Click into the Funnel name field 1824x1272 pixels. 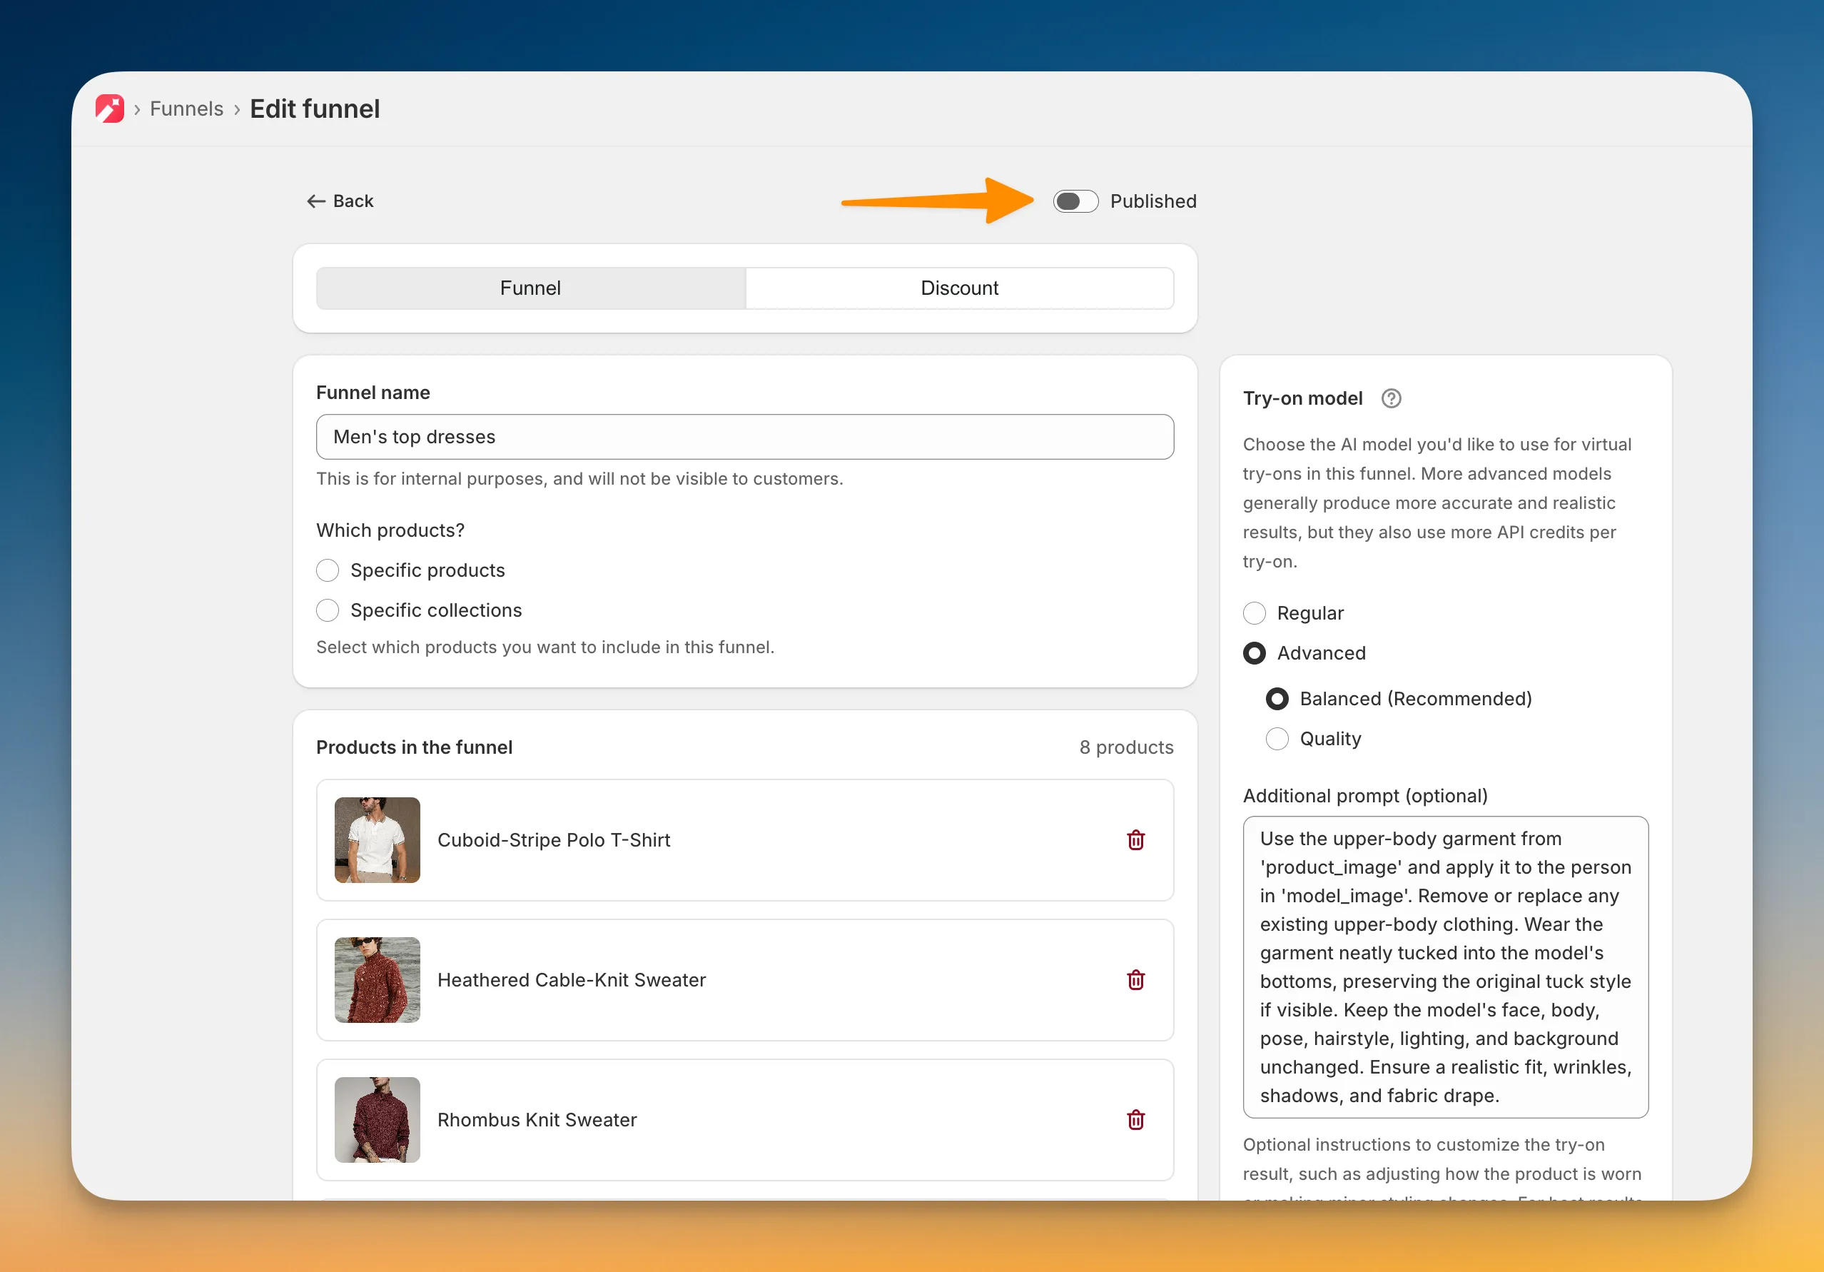[x=745, y=437]
